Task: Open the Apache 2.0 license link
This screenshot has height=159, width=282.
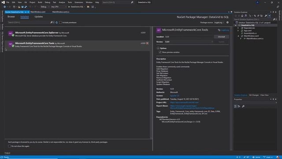Action: click(174, 96)
